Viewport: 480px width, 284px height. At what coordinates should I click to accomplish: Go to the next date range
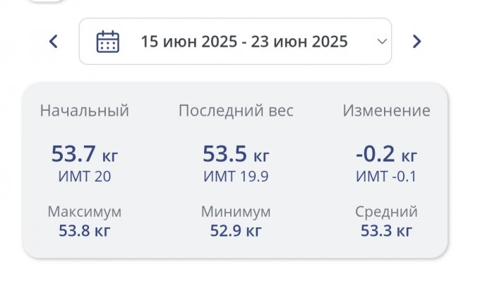pyautogui.click(x=416, y=42)
